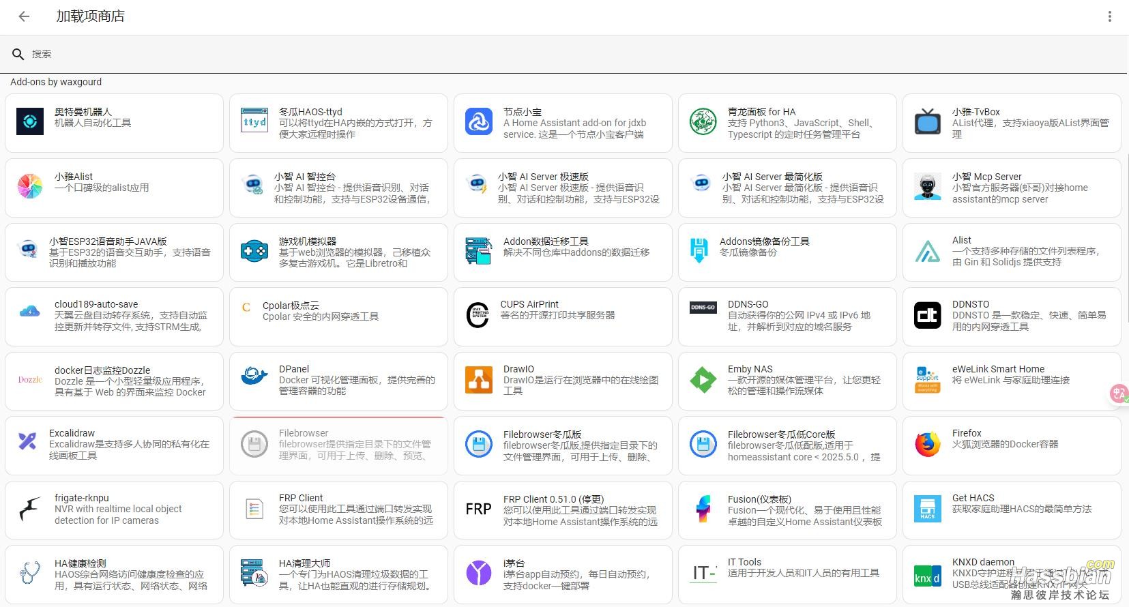Open the three-dot overflow menu
This screenshot has width=1129, height=607.
coord(1110,16)
